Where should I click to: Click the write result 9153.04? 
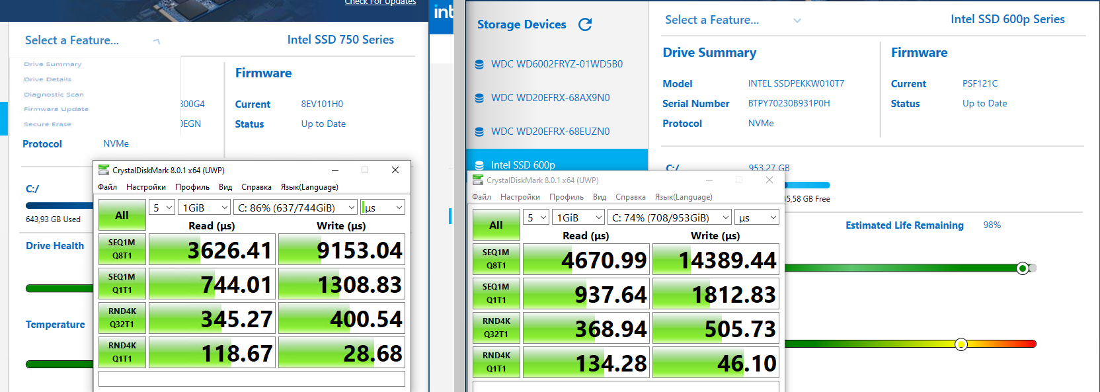pos(342,249)
